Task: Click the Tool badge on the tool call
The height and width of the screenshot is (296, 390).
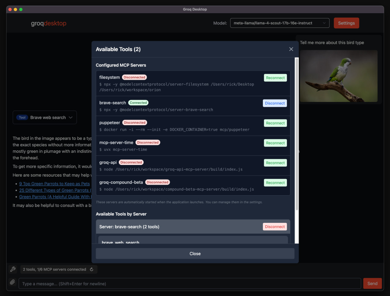Action: pyautogui.click(x=22, y=118)
